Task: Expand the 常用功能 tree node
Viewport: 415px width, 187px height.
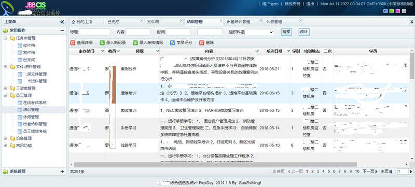Action: (x=5, y=145)
